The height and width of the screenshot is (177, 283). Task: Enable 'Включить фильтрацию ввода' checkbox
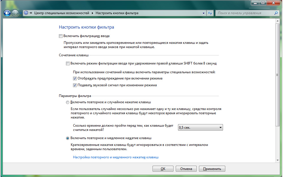[x=61, y=36]
